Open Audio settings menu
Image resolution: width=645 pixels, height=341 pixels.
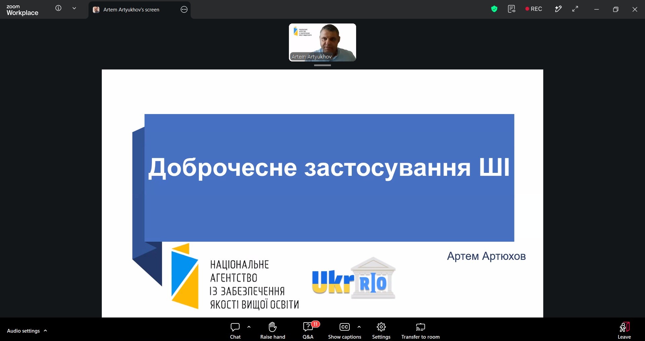pos(27,331)
